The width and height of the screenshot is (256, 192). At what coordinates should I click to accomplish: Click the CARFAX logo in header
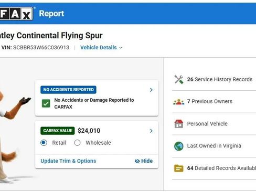(16, 14)
